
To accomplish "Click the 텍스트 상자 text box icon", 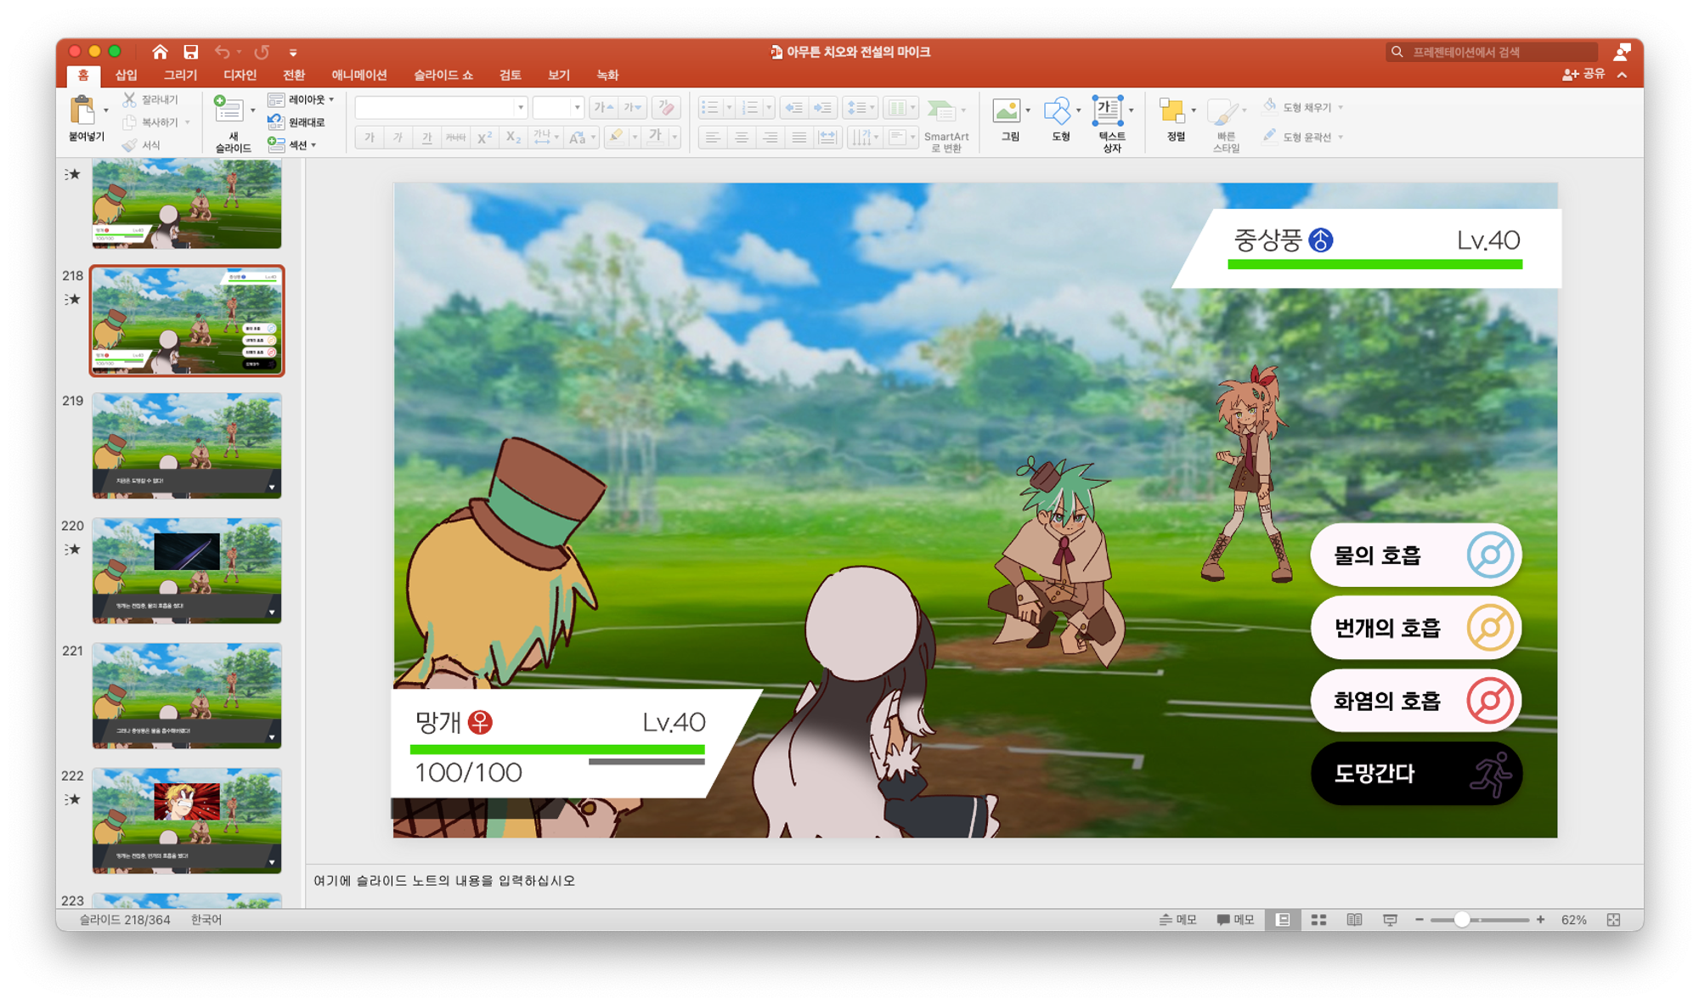I will tap(1108, 112).
